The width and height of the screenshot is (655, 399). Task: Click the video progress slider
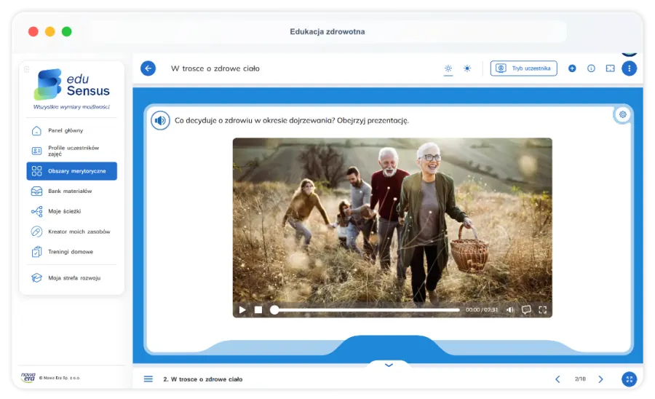[x=366, y=309]
